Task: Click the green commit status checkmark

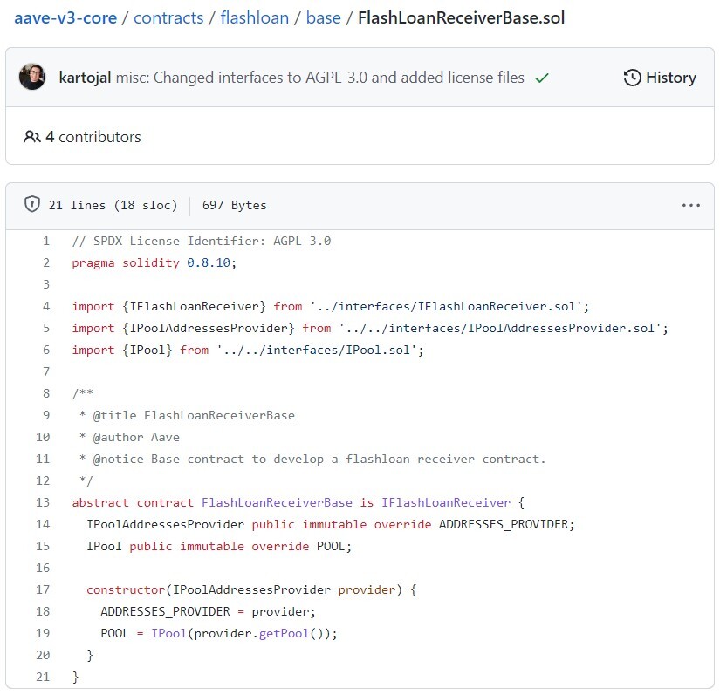Action: click(542, 78)
